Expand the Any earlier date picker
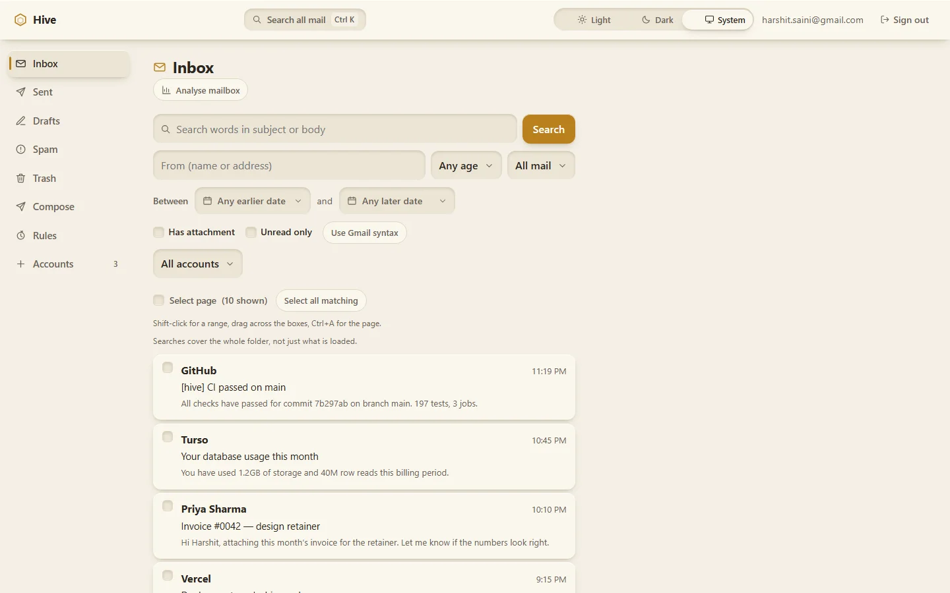Screen dimensions: 950x593 point(252,201)
